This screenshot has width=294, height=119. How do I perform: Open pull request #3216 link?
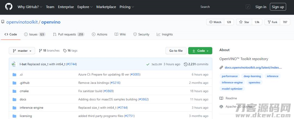[x=115, y=83]
